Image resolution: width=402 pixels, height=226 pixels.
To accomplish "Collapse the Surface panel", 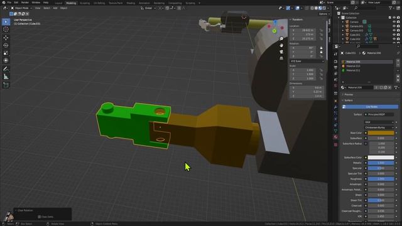I will click(x=349, y=100).
